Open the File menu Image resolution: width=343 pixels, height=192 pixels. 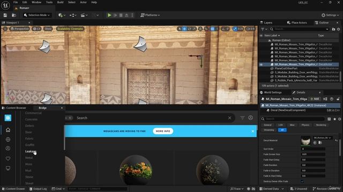(x=16, y=2)
